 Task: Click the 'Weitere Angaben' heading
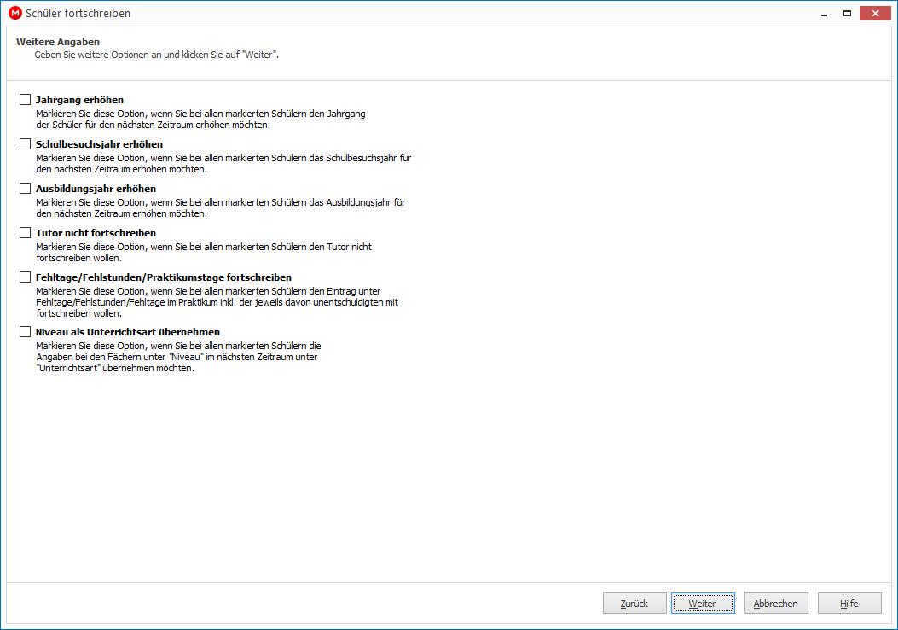coord(58,42)
